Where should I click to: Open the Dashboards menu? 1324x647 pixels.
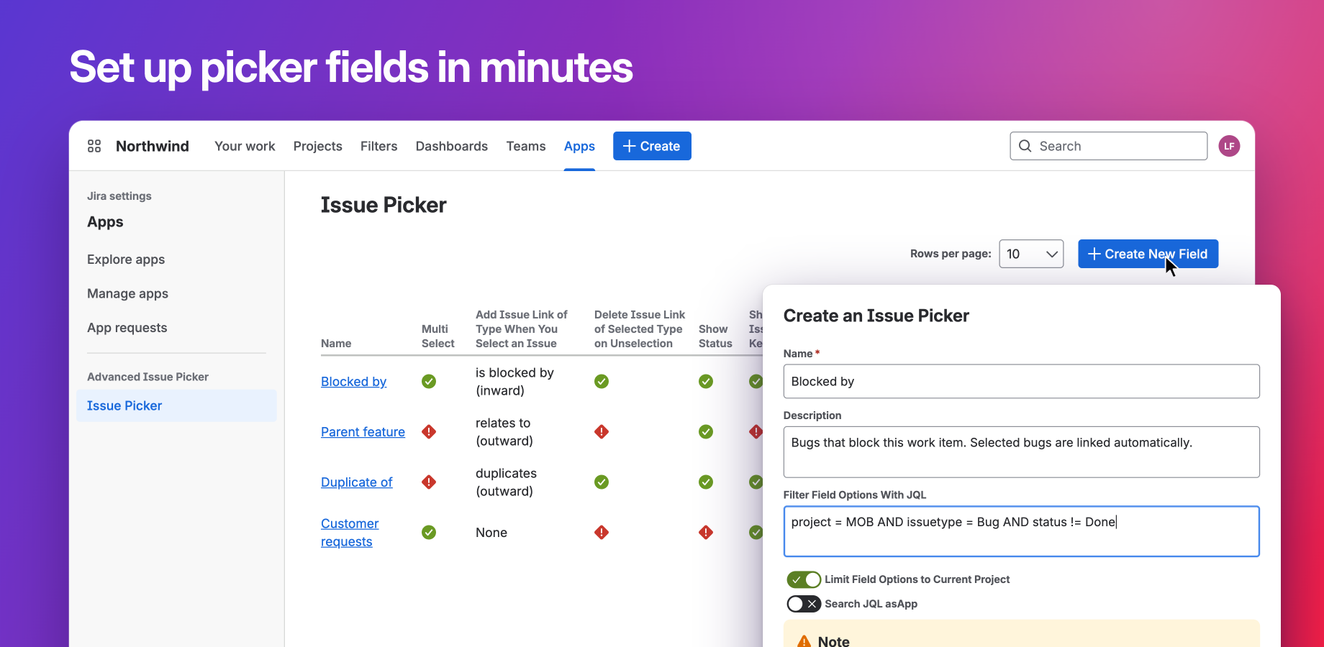point(452,146)
